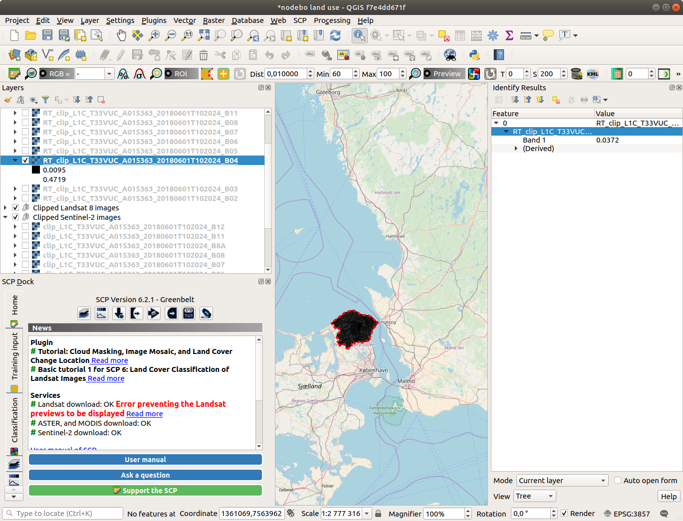This screenshot has height=521, width=683.
Task: Click the Zoom Full extent icon
Action: pyautogui.click(x=204, y=35)
